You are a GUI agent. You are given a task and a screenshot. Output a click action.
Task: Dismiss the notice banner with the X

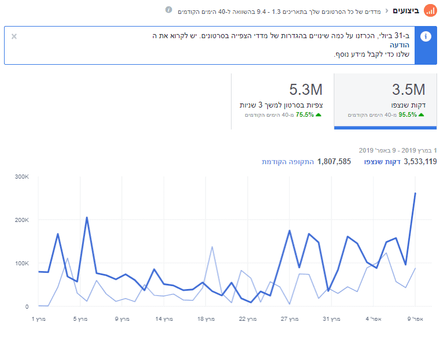coord(14,36)
